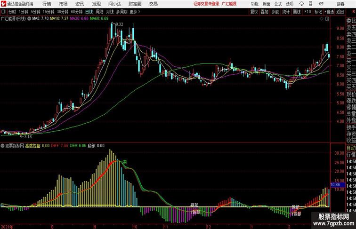Click the 游客 guest account label
This screenshot has width=356, height=229.
(340, 4)
